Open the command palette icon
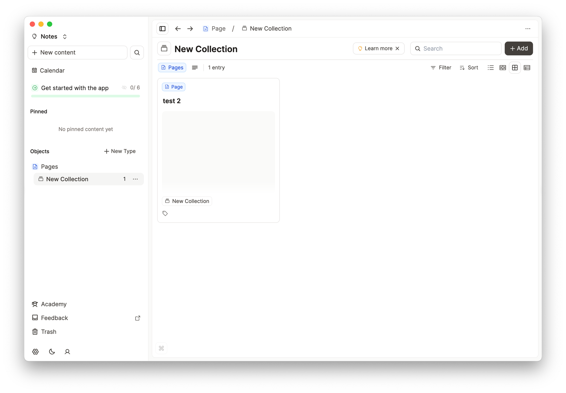Image resolution: width=566 pixels, height=393 pixels. 161,348
